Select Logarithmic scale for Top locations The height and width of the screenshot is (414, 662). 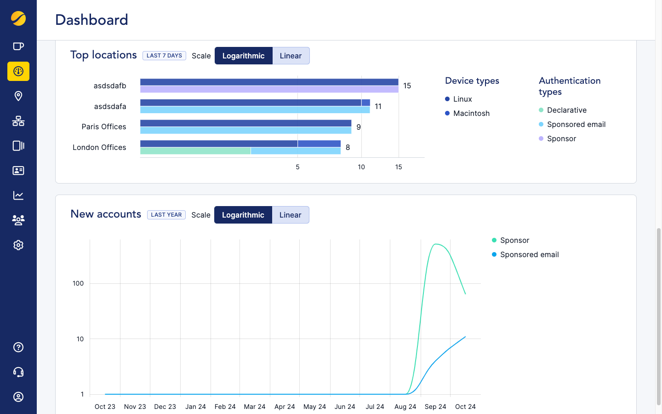click(243, 56)
